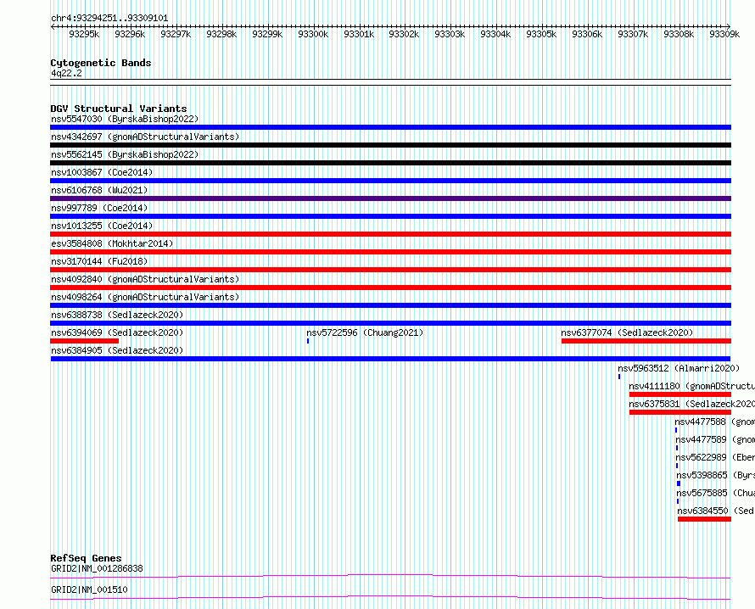This screenshot has height=609, width=755.
Task: Click the DGV Structural Variants track title
Action: pos(119,109)
